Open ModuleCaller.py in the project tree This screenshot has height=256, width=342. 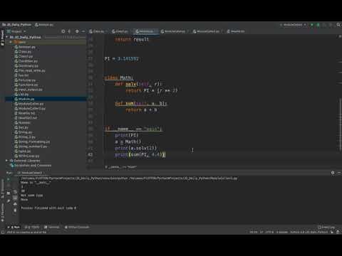point(29,104)
